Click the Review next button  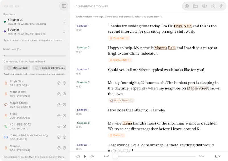pyautogui.click(x=17, y=68)
